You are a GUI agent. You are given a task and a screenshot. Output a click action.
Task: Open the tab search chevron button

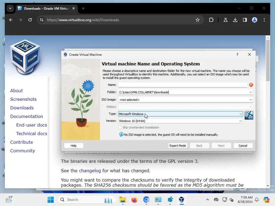(x=10, y=8)
